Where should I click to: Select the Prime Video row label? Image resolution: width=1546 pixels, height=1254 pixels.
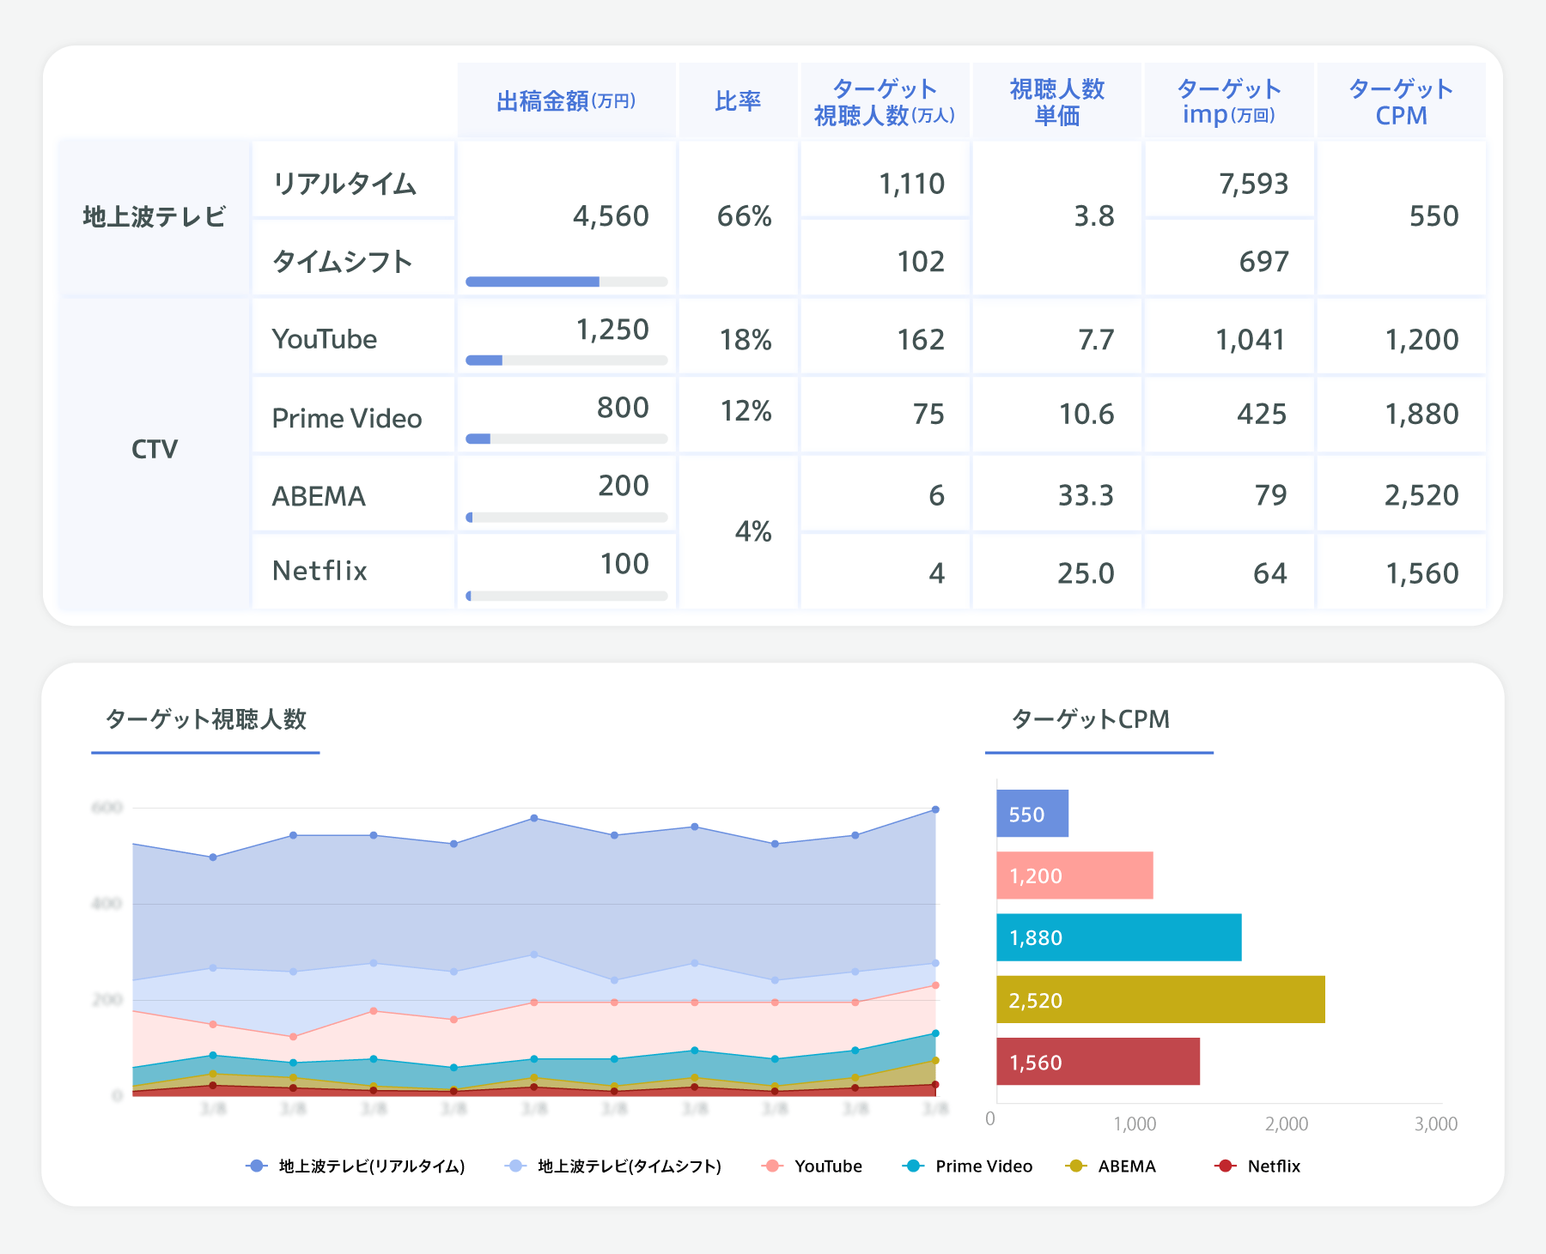point(347,418)
